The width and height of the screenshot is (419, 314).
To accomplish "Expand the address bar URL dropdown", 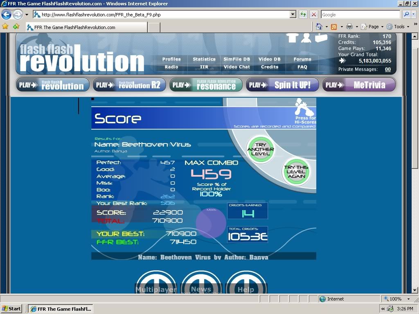I will [x=293, y=14].
